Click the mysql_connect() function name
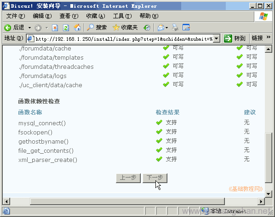This screenshot has height=217, width=275. coord(42,123)
